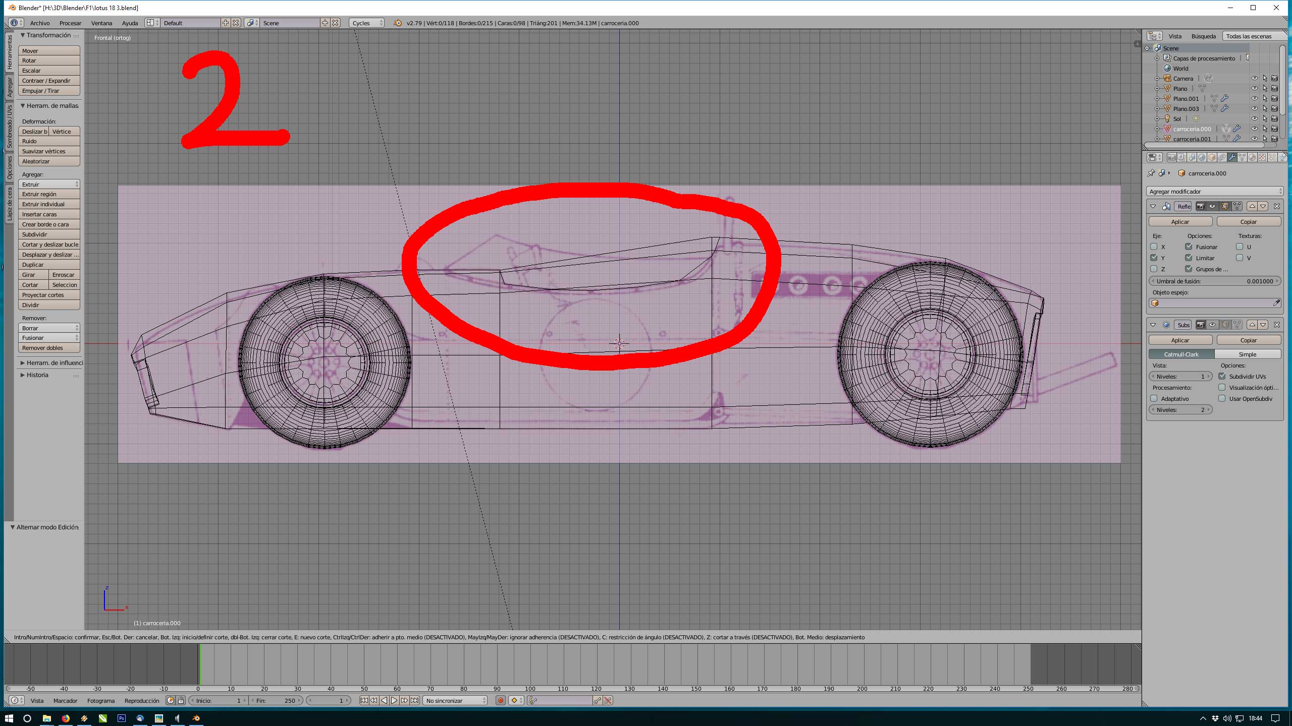Click the timeline auto-keyframe record button
This screenshot has width=1292, height=726.
coord(500,700)
